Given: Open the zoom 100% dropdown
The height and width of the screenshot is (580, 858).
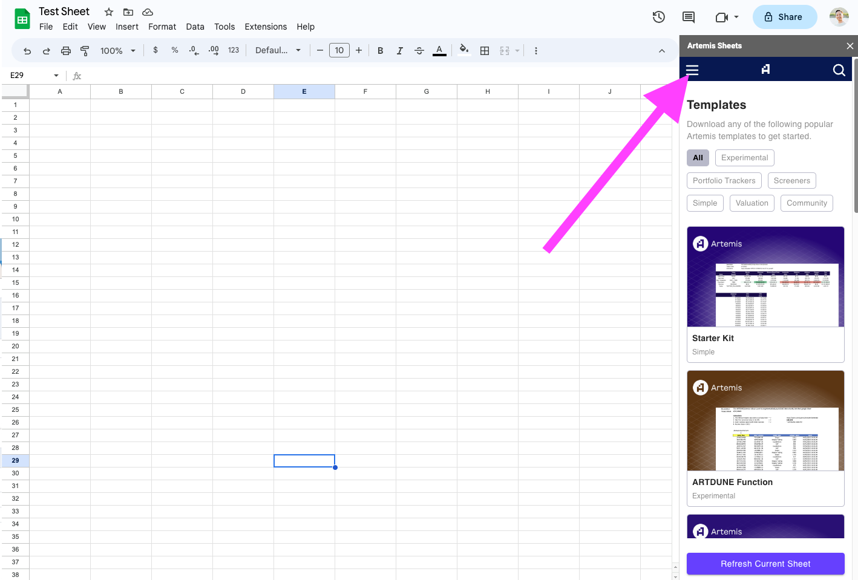Looking at the screenshot, I should coord(117,51).
